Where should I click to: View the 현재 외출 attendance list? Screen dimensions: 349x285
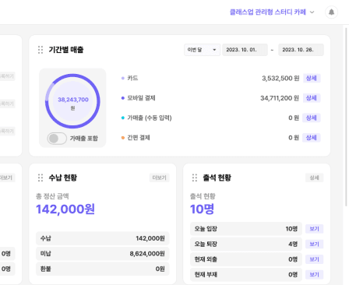click(314, 259)
